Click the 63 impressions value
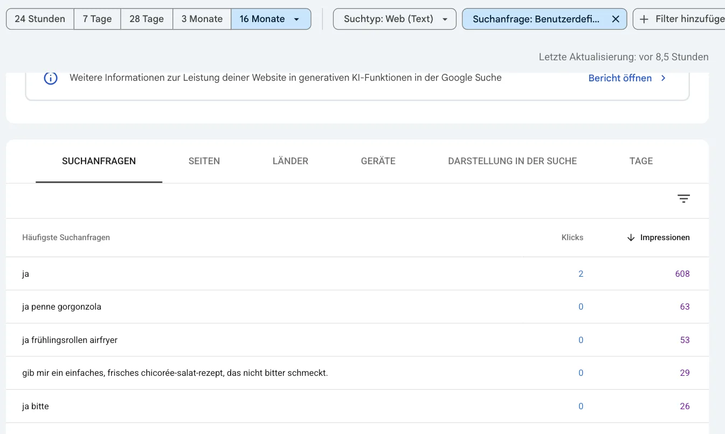 (685, 307)
